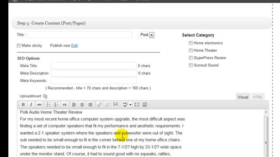
Task: Switch to the HTML editor tab
Action: pos(258,97)
